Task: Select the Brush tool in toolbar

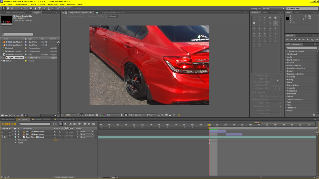Action: click(x=44, y=9)
